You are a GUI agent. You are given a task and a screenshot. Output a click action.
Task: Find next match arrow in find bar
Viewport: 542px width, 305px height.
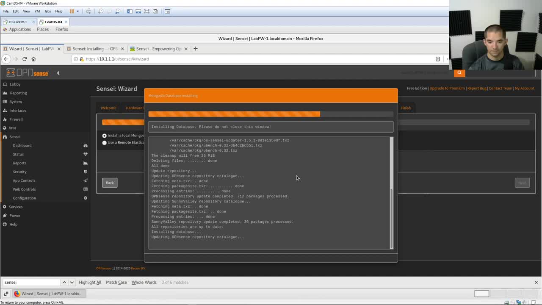pos(72,282)
